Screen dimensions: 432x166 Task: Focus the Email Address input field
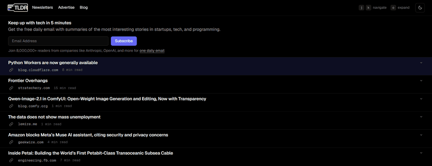tap(58, 41)
